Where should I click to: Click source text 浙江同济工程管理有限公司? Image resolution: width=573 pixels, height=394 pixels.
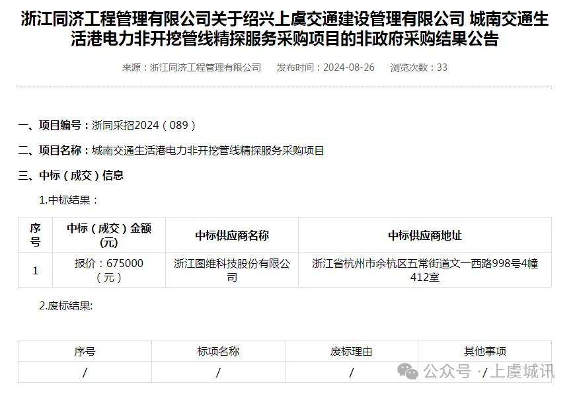(206, 67)
